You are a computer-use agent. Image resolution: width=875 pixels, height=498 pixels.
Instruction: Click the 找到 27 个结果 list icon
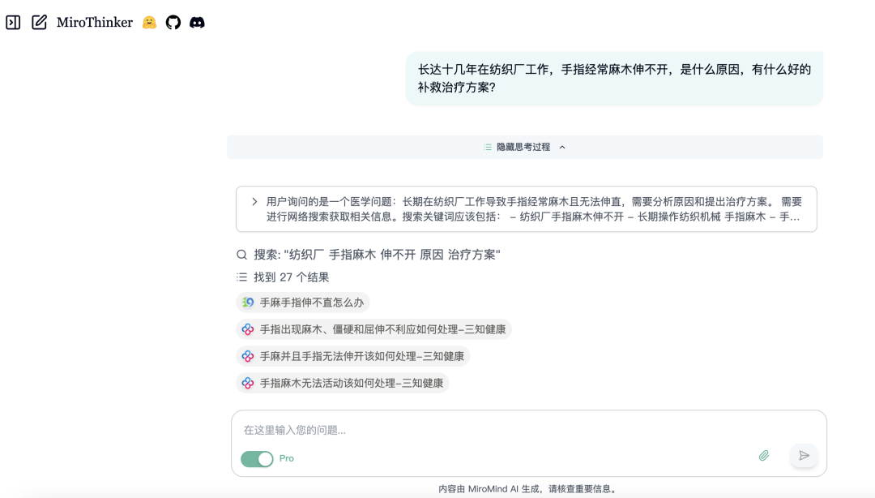click(x=241, y=277)
